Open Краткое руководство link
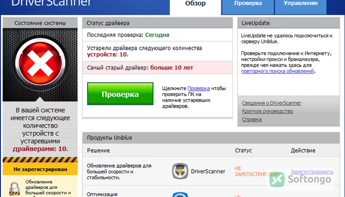 267,111
